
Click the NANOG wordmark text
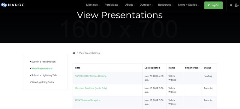pos(16,5)
